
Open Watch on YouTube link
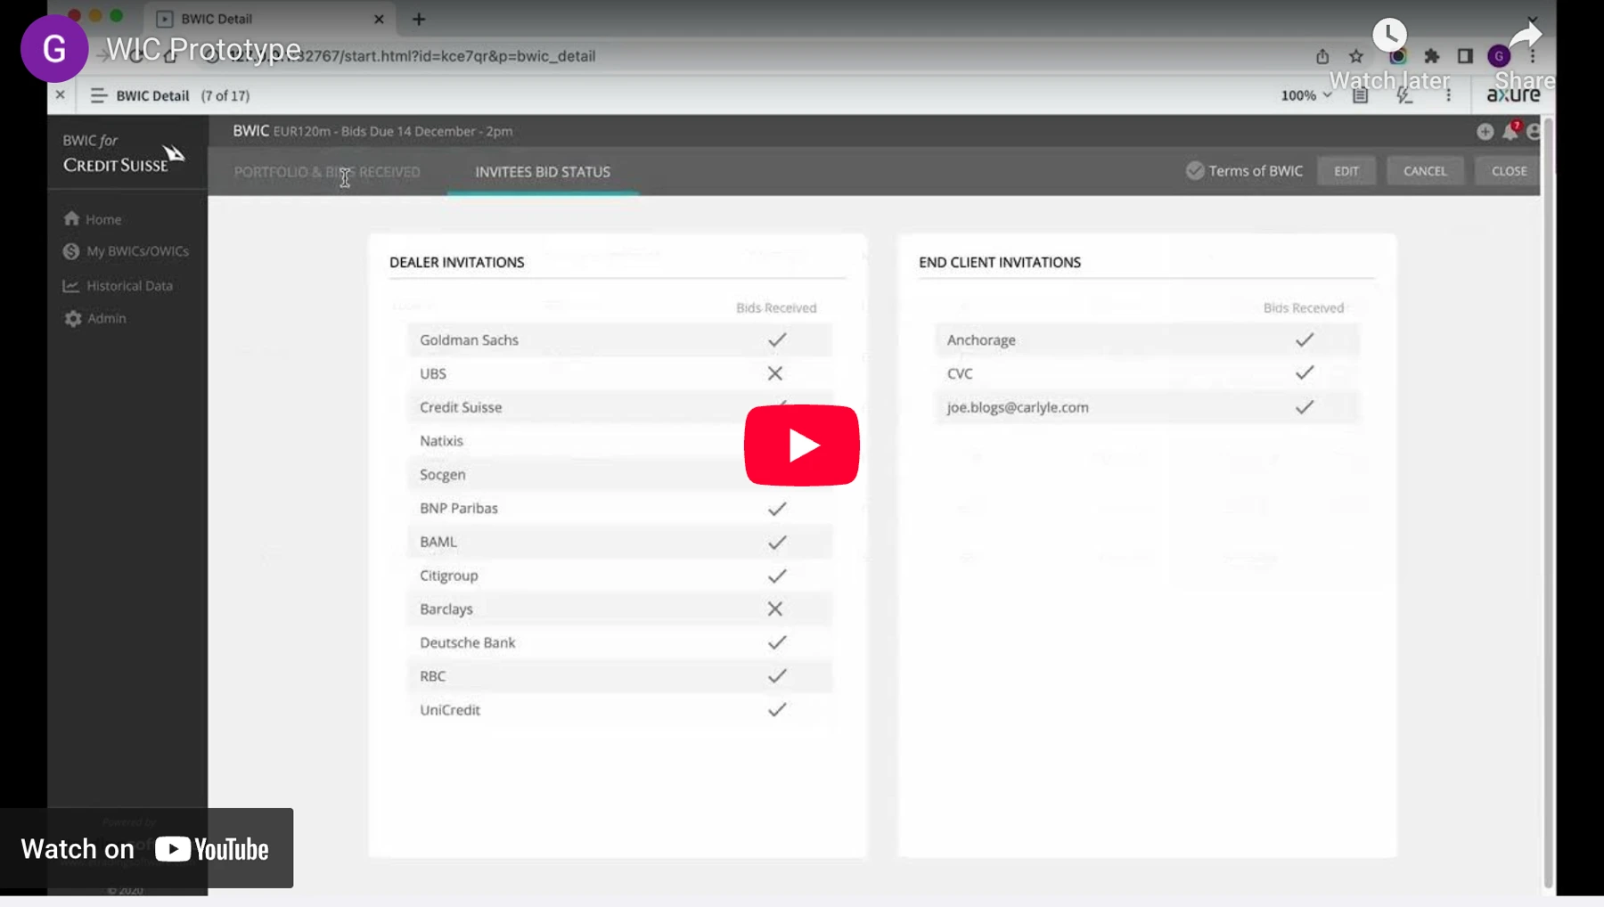point(146,848)
